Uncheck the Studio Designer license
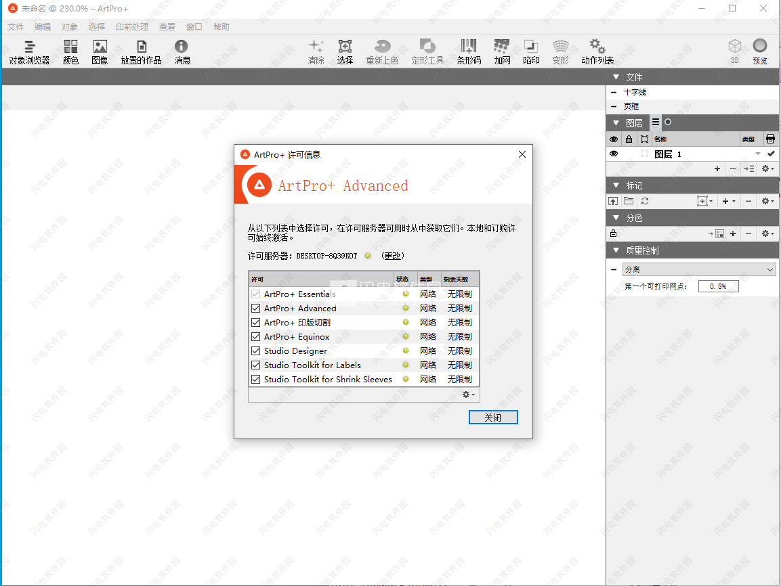 [255, 351]
